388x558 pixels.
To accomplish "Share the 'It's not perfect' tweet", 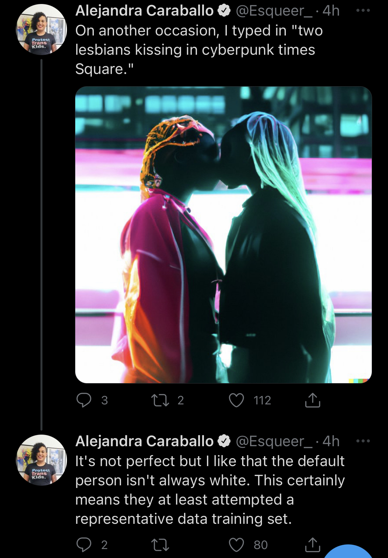I will (x=312, y=544).
